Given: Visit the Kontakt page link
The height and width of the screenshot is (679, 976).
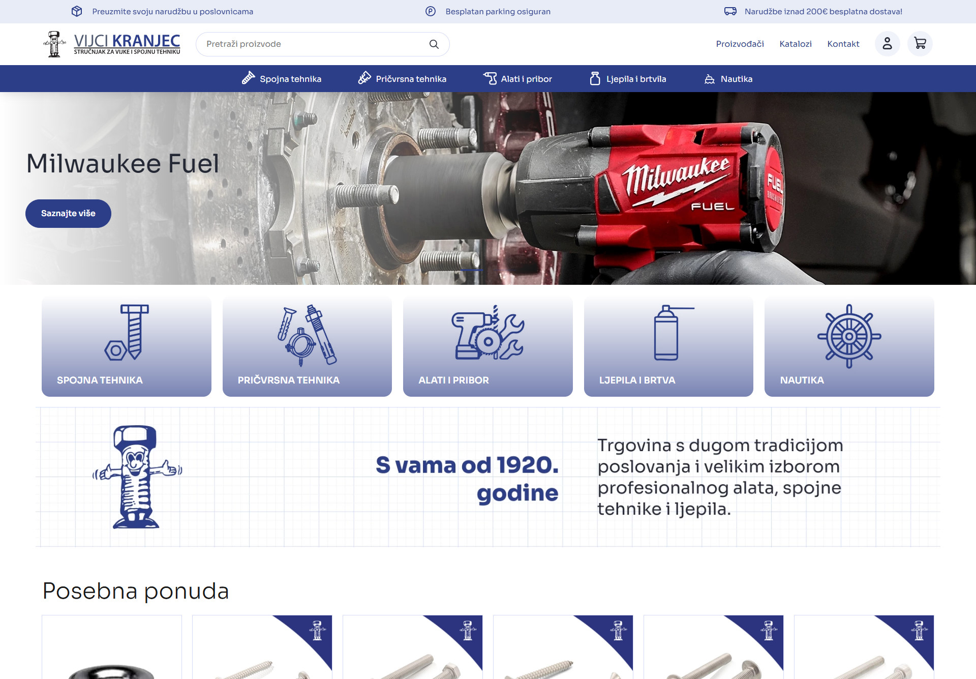Looking at the screenshot, I should pyautogui.click(x=843, y=44).
